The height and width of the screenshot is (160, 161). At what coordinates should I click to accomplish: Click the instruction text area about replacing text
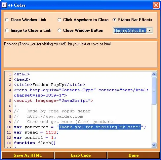point(80,54)
